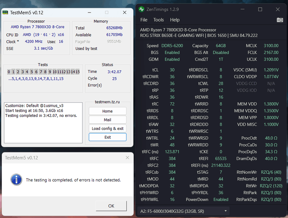Click the Time 3:42.07 status value

(x=114, y=72)
